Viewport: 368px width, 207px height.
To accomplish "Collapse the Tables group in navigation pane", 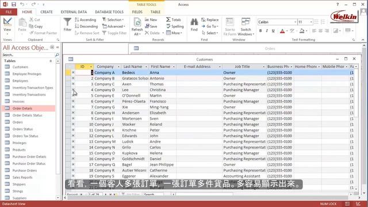I will pyautogui.click(x=51, y=61).
